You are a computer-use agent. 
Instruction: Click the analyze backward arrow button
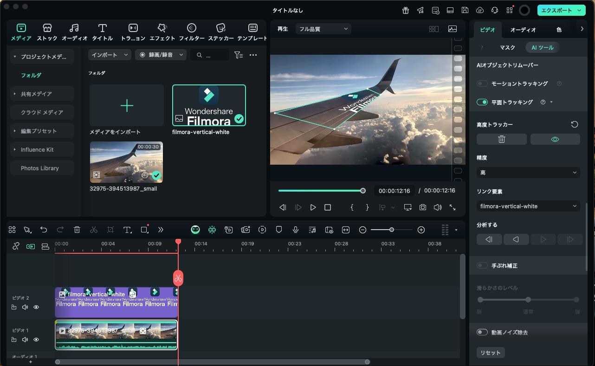click(516, 239)
